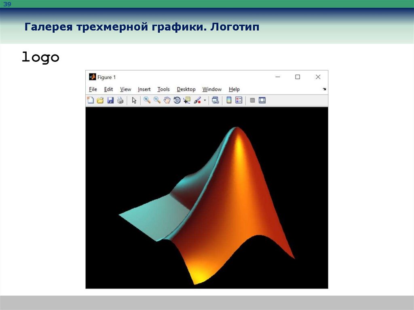The width and height of the screenshot is (414, 310).
Task: Print the figure with the printer icon
Action: pos(120,100)
